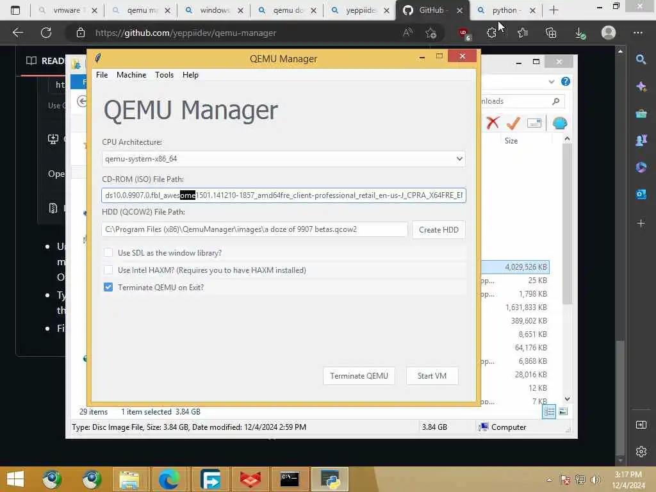Screen dimensions: 656x492
Task: Add this page to favorites
Action: point(430,33)
